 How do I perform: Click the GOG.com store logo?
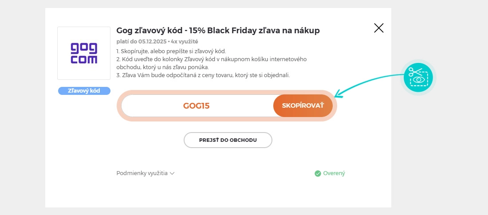(84, 53)
